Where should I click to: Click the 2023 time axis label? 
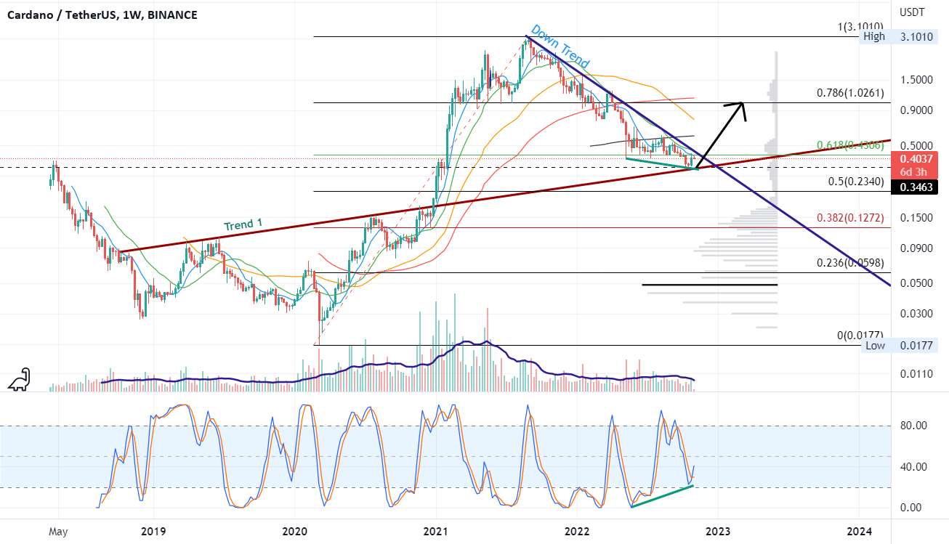click(718, 531)
